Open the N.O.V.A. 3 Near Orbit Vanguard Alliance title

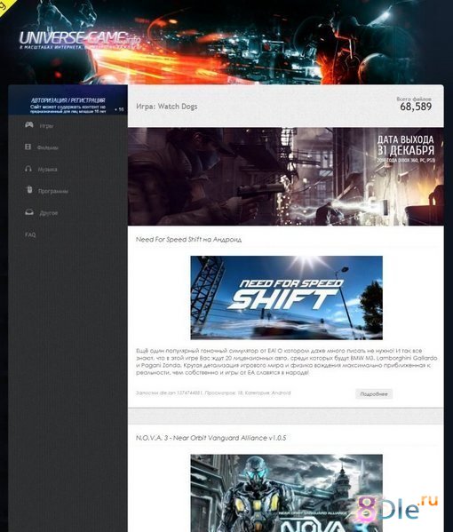211,438
